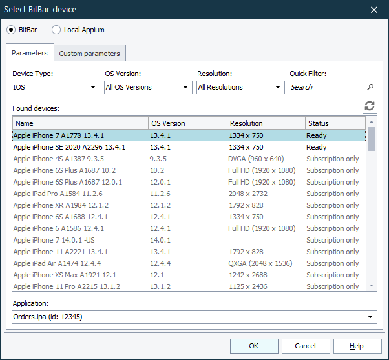Viewport: 389px width, 360px height.
Task: Close the Select BitBar device dialog
Action: (x=373, y=9)
